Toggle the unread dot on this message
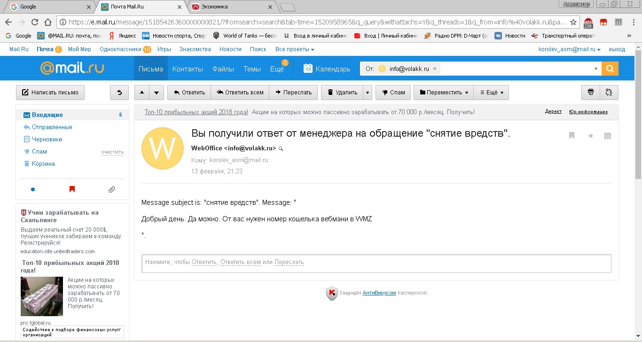 click(x=591, y=136)
